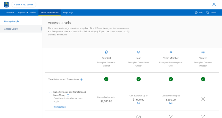Click Back to RBC Express button
222x118 pixels.
[x=24, y=5]
